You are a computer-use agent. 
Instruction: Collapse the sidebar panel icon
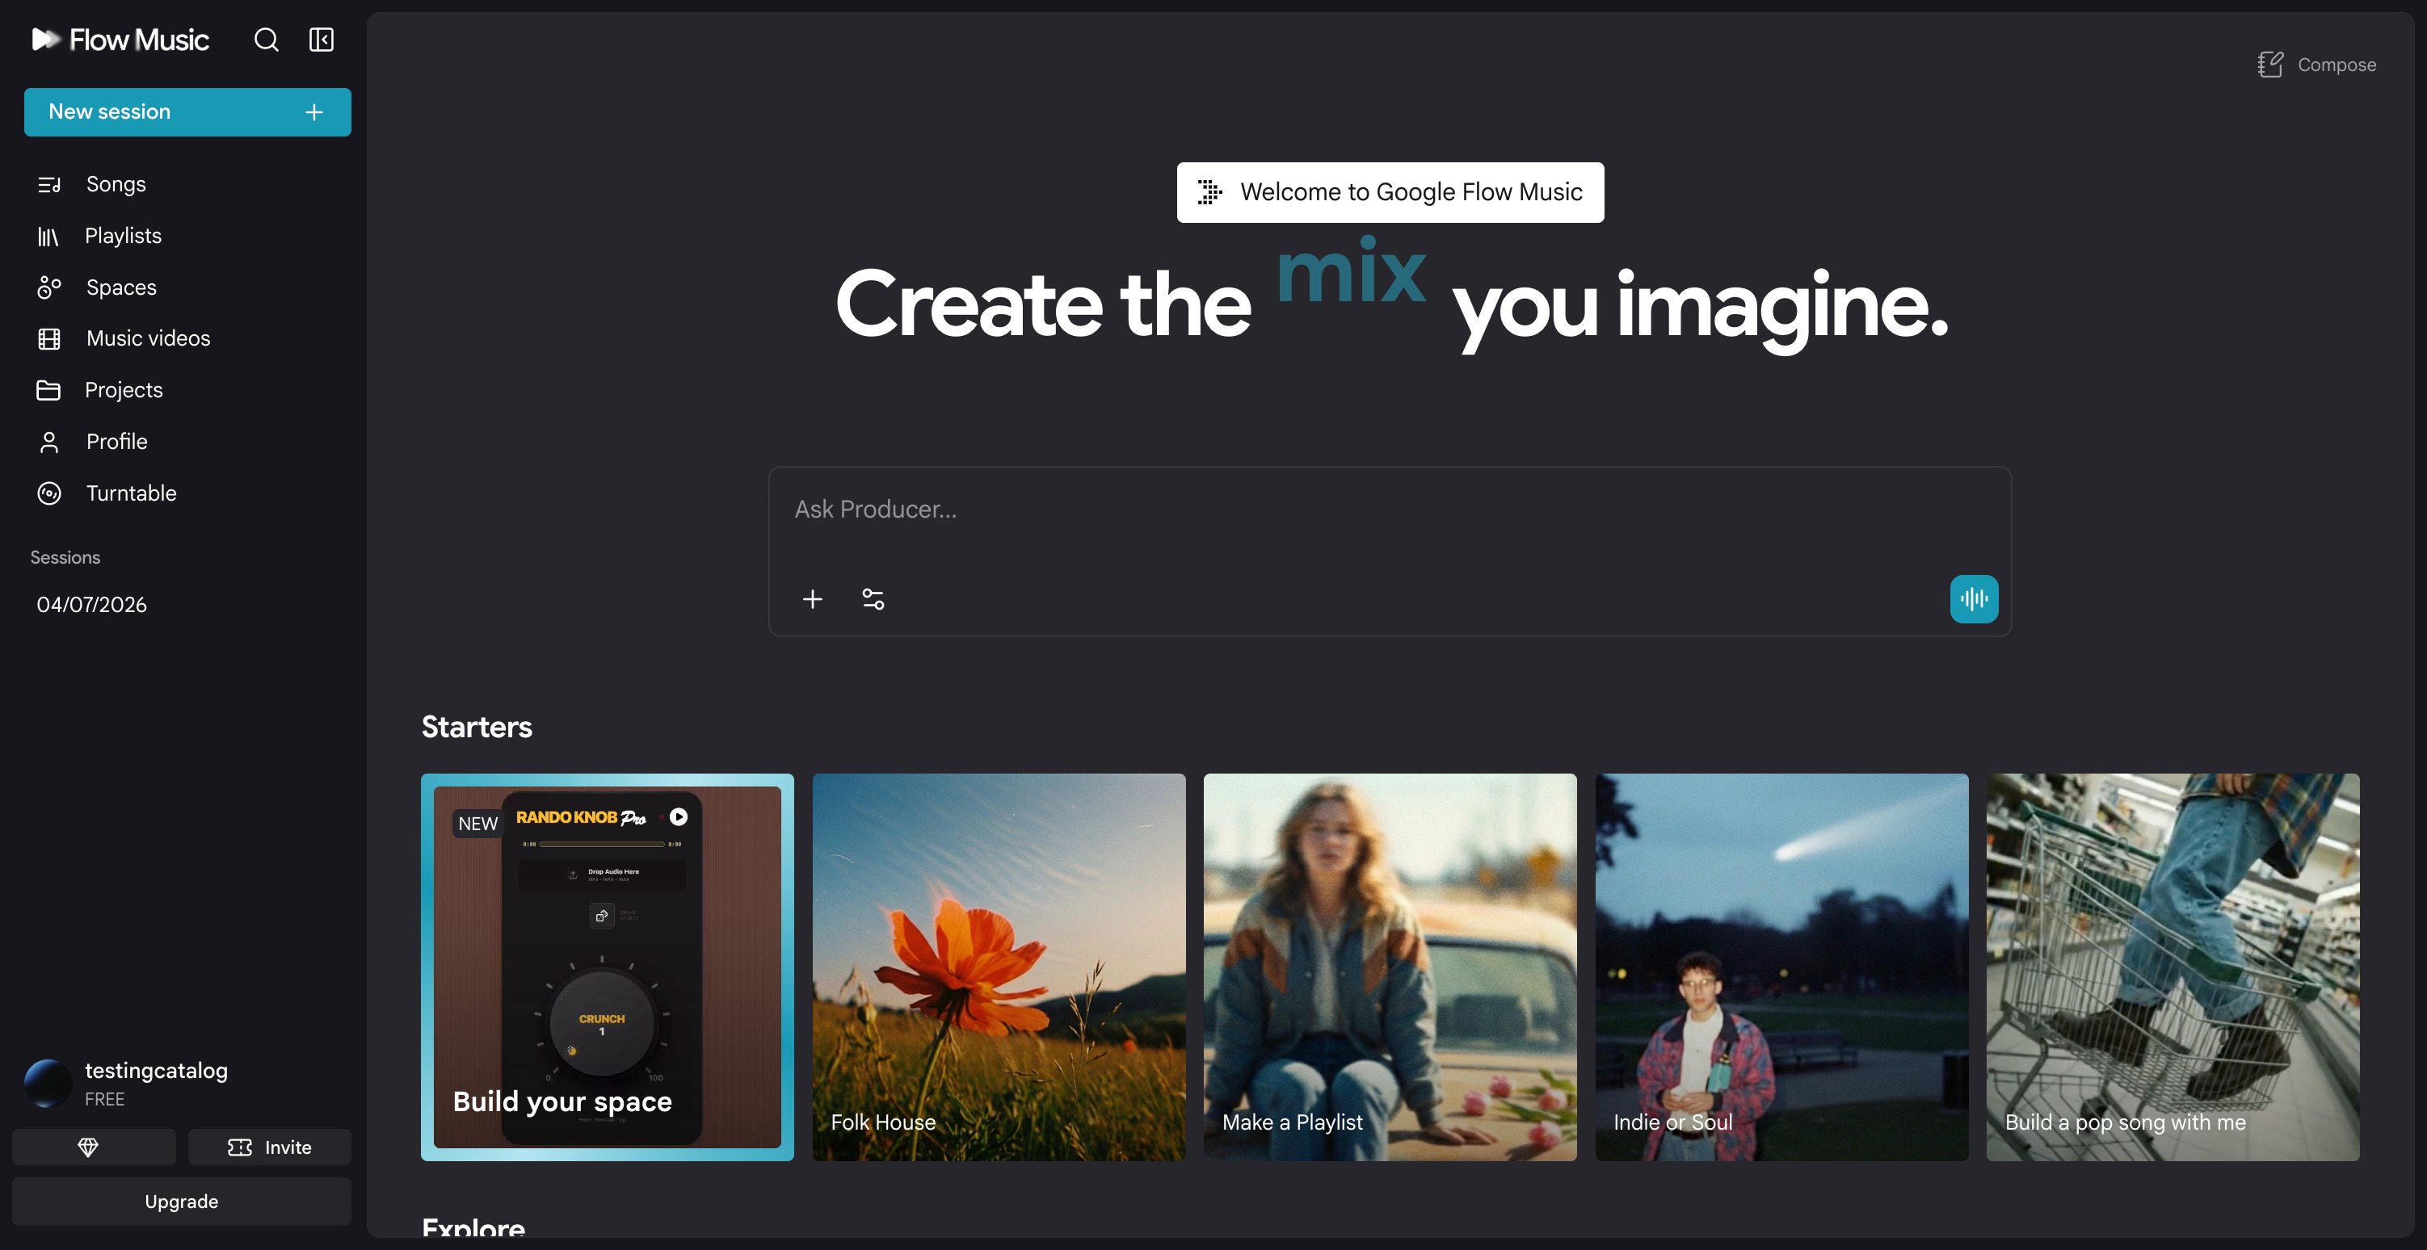[322, 40]
